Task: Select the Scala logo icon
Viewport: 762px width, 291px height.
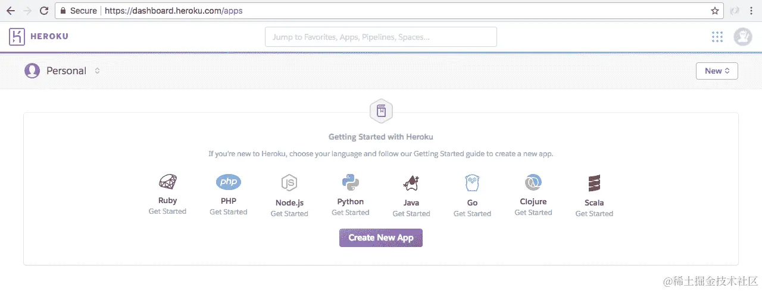Action: 594,183
